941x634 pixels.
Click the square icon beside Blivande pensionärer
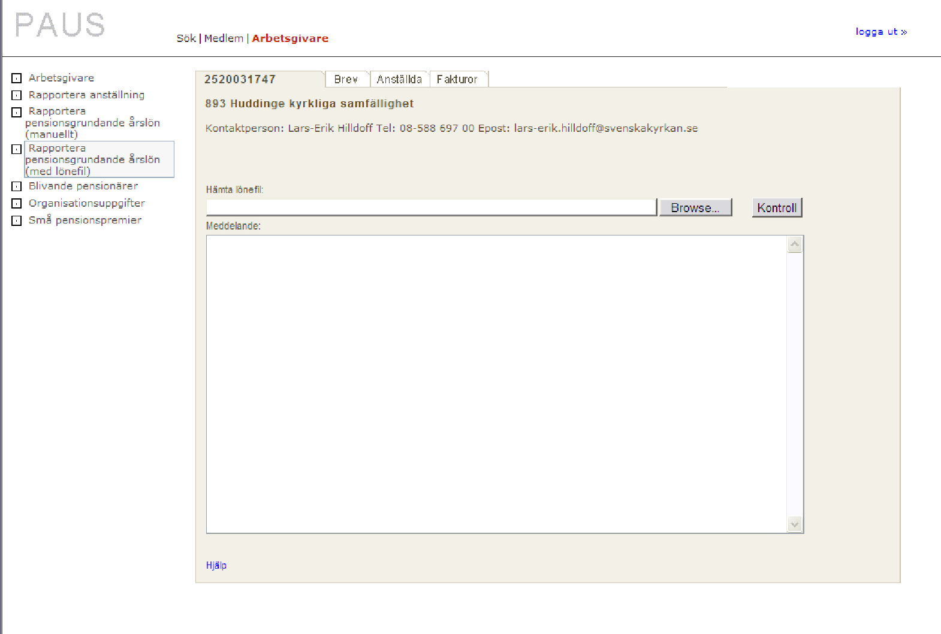point(17,186)
